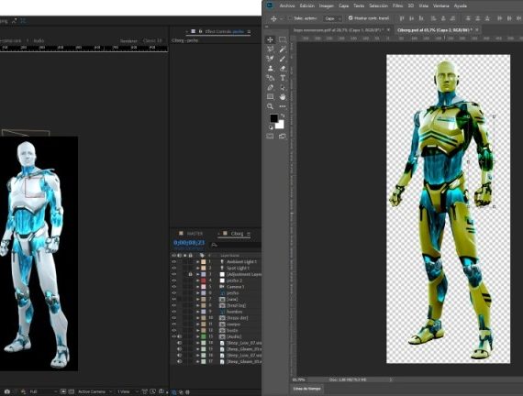Click the current timecode 0;00;08;23
The image size is (523, 396).
189,243
